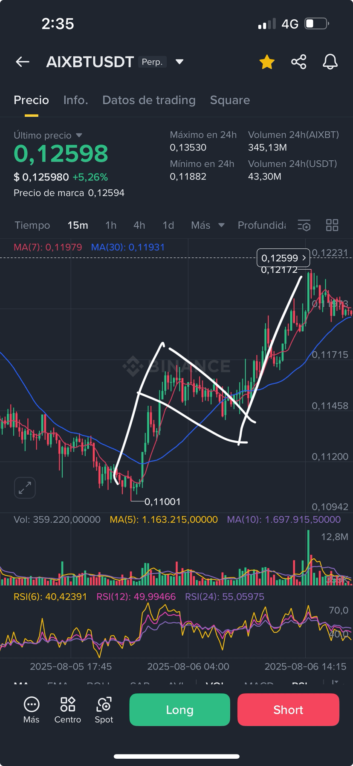This screenshot has height=766, width=353.
Task: Tap the RSI(6) value label
Action: [50, 596]
